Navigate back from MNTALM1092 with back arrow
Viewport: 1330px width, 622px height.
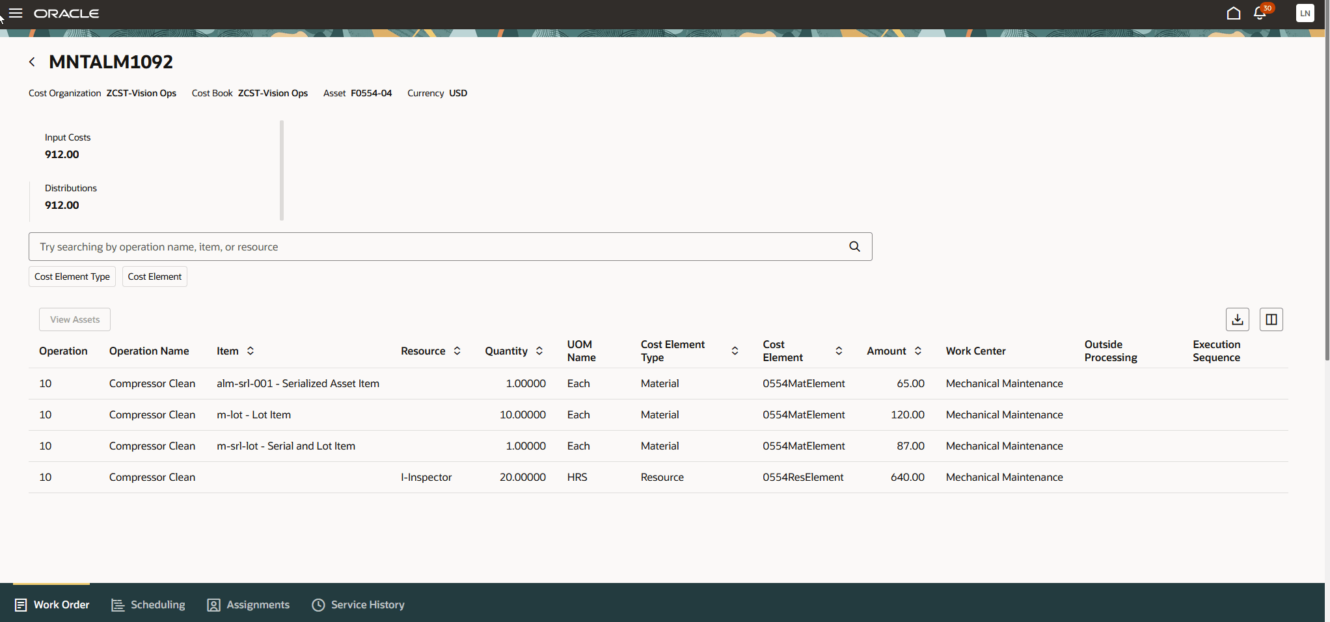tap(32, 61)
